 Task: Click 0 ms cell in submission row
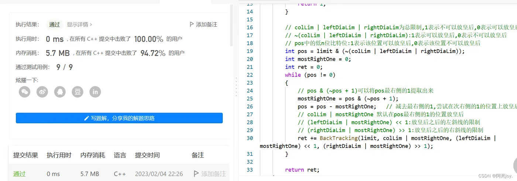pyautogui.click(x=53, y=174)
